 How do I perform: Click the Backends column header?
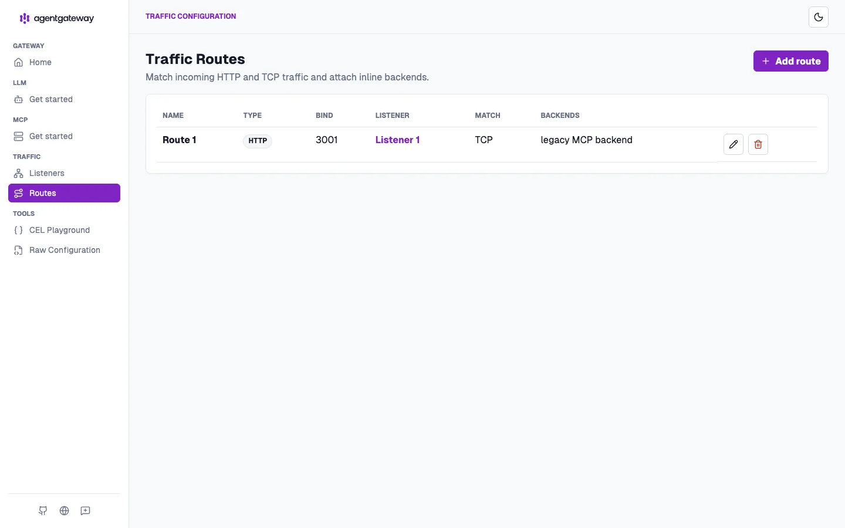coord(560,116)
